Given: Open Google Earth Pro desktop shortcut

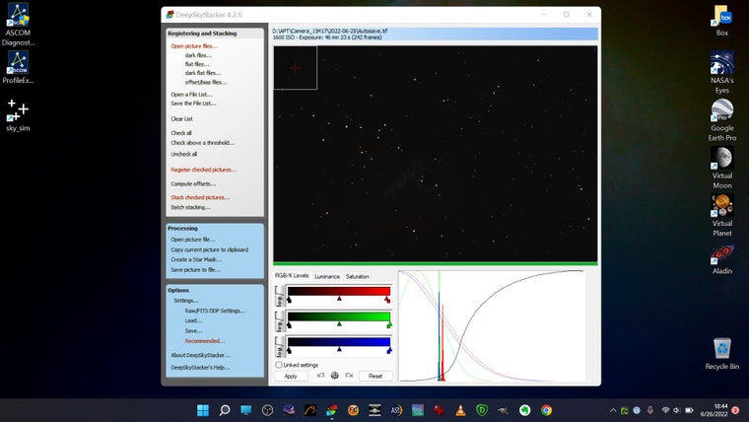Looking at the screenshot, I should [721, 120].
